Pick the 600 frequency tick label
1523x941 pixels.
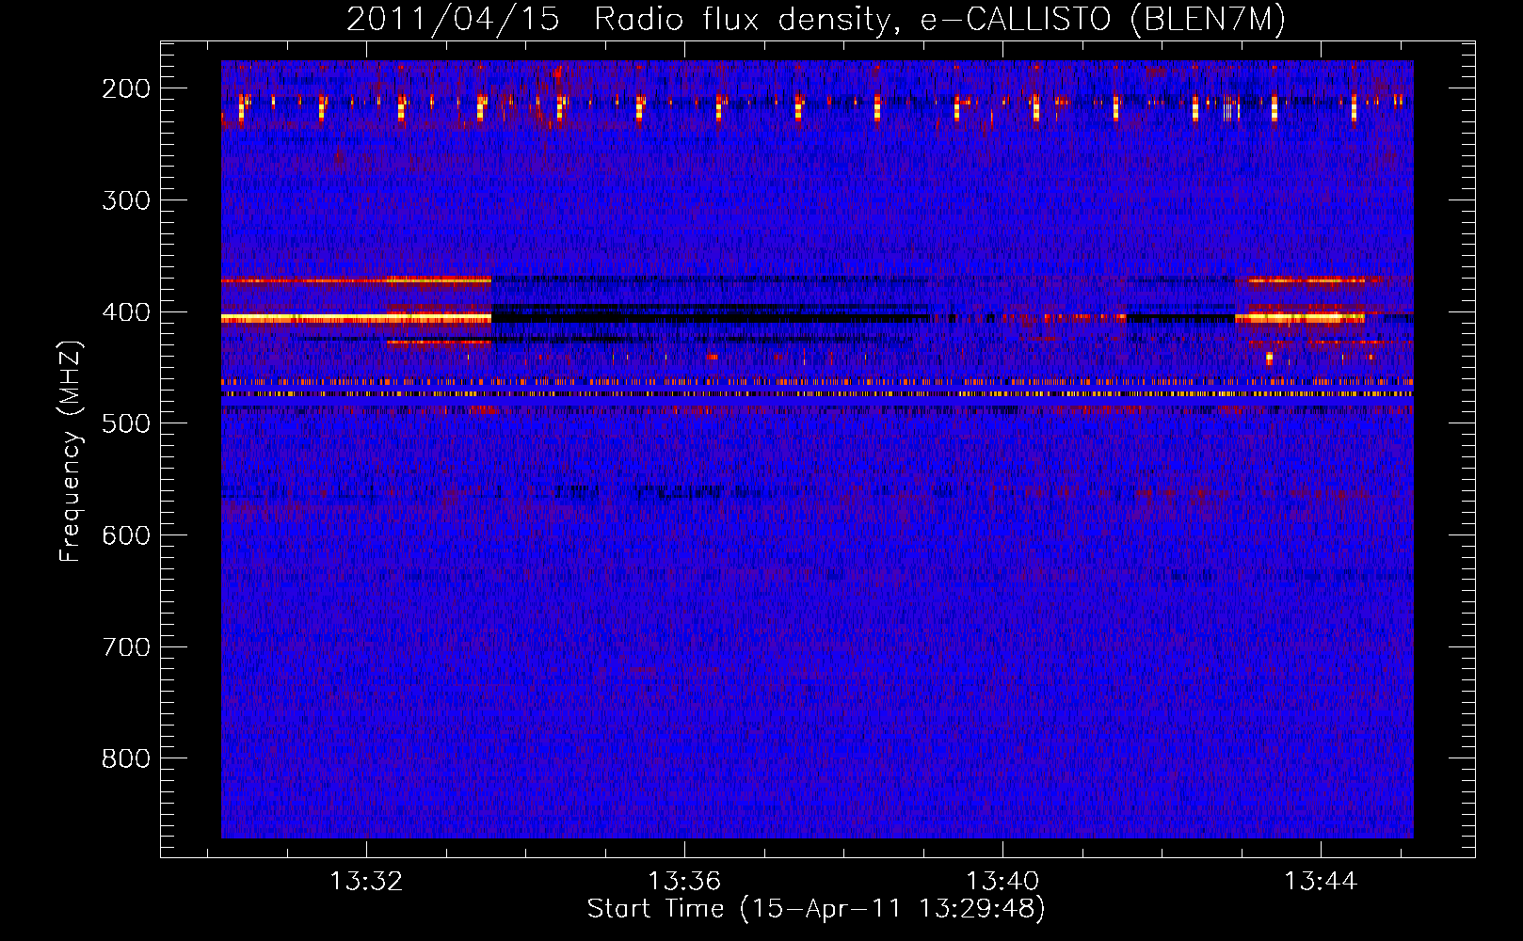(126, 535)
